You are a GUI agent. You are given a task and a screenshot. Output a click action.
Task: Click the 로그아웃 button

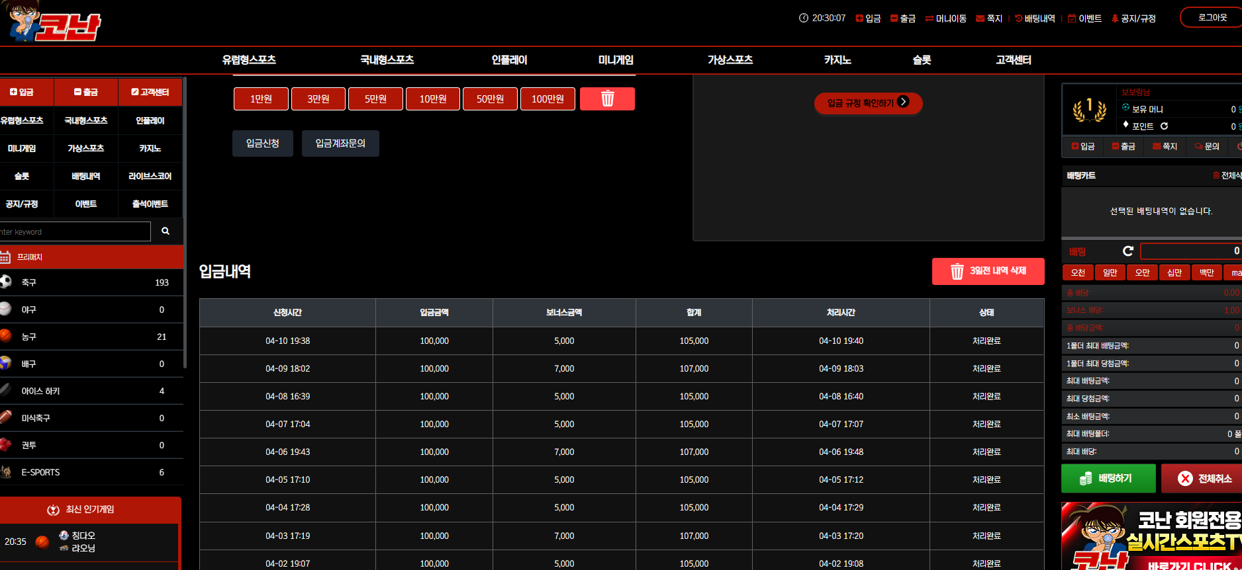1212,17
